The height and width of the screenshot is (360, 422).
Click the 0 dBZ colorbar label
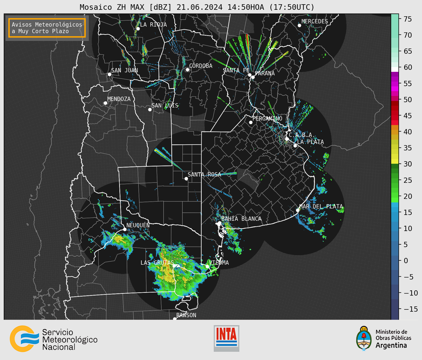[x=406, y=261]
